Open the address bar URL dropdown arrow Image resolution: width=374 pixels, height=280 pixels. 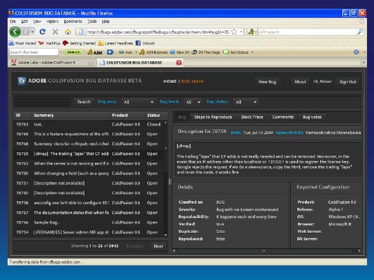[241, 32]
